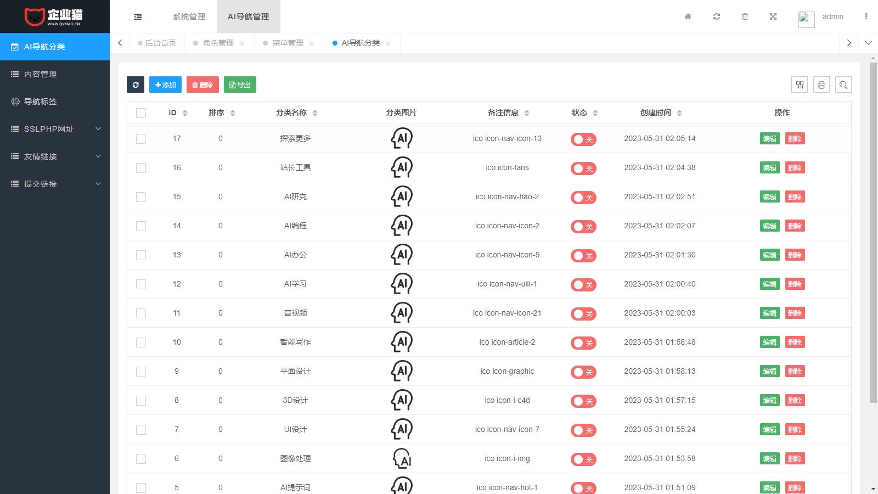Click 编辑 button for 站长工具 row
This screenshot has width=878, height=494.
pos(769,168)
